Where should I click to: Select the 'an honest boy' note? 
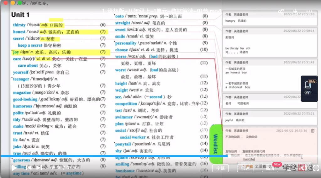pos(236,72)
